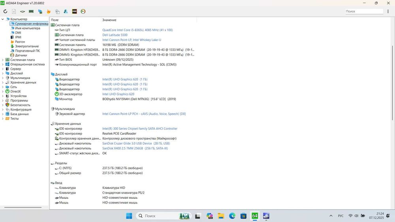The width and height of the screenshot is (395, 222).
Task: Open Microsoft Edge from taskbar
Action: 232,216
